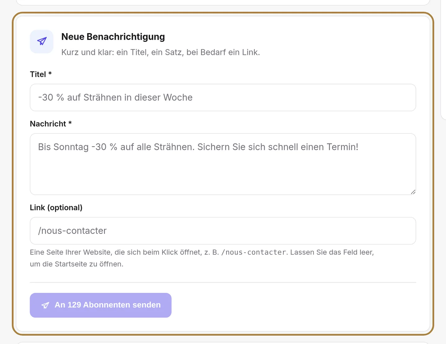Click the subtitle text starting Kurz und klar

[x=160, y=52]
